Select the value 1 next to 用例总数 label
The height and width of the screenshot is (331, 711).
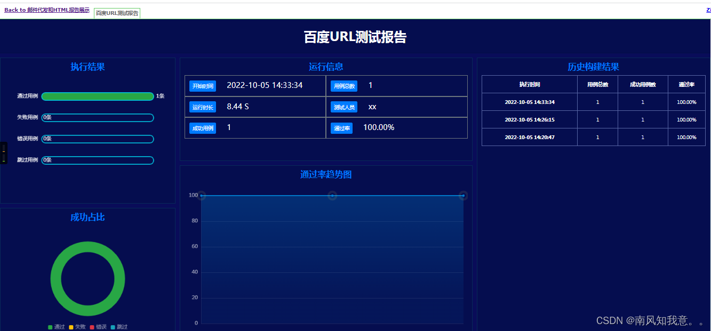click(371, 85)
